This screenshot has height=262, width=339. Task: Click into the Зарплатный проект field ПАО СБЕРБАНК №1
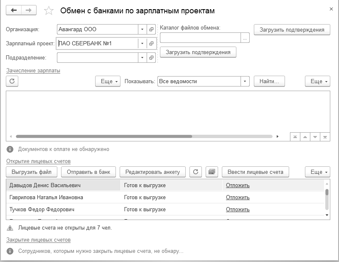[x=98, y=43]
